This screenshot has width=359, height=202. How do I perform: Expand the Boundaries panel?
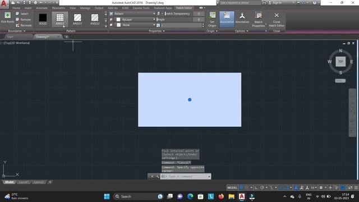point(17,31)
